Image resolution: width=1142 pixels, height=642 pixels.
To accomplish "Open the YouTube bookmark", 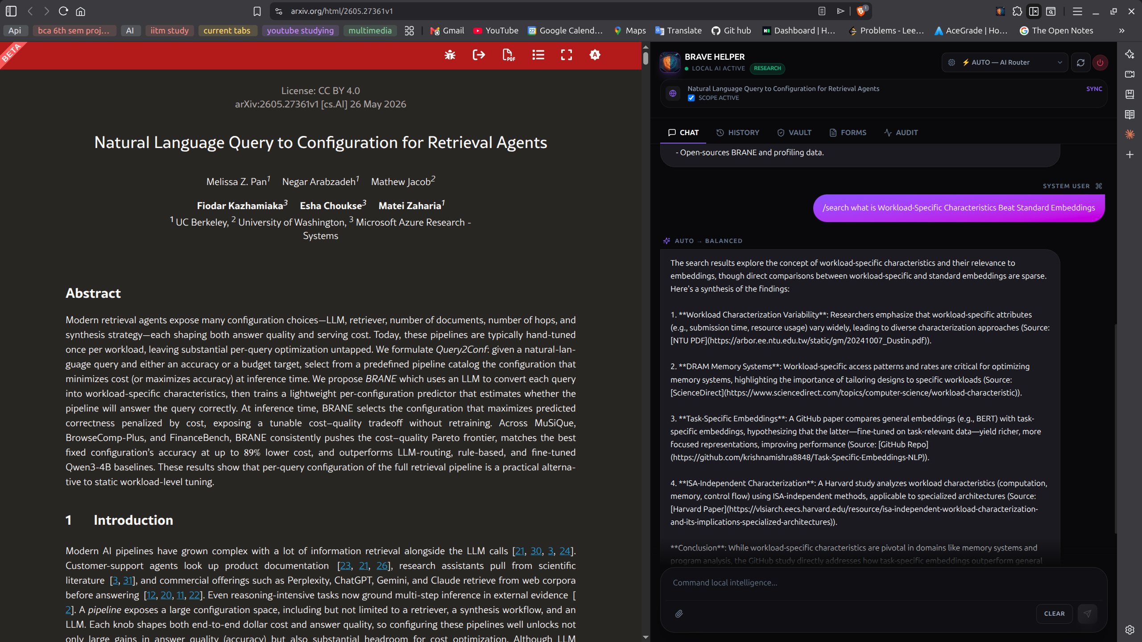I will coord(496,31).
